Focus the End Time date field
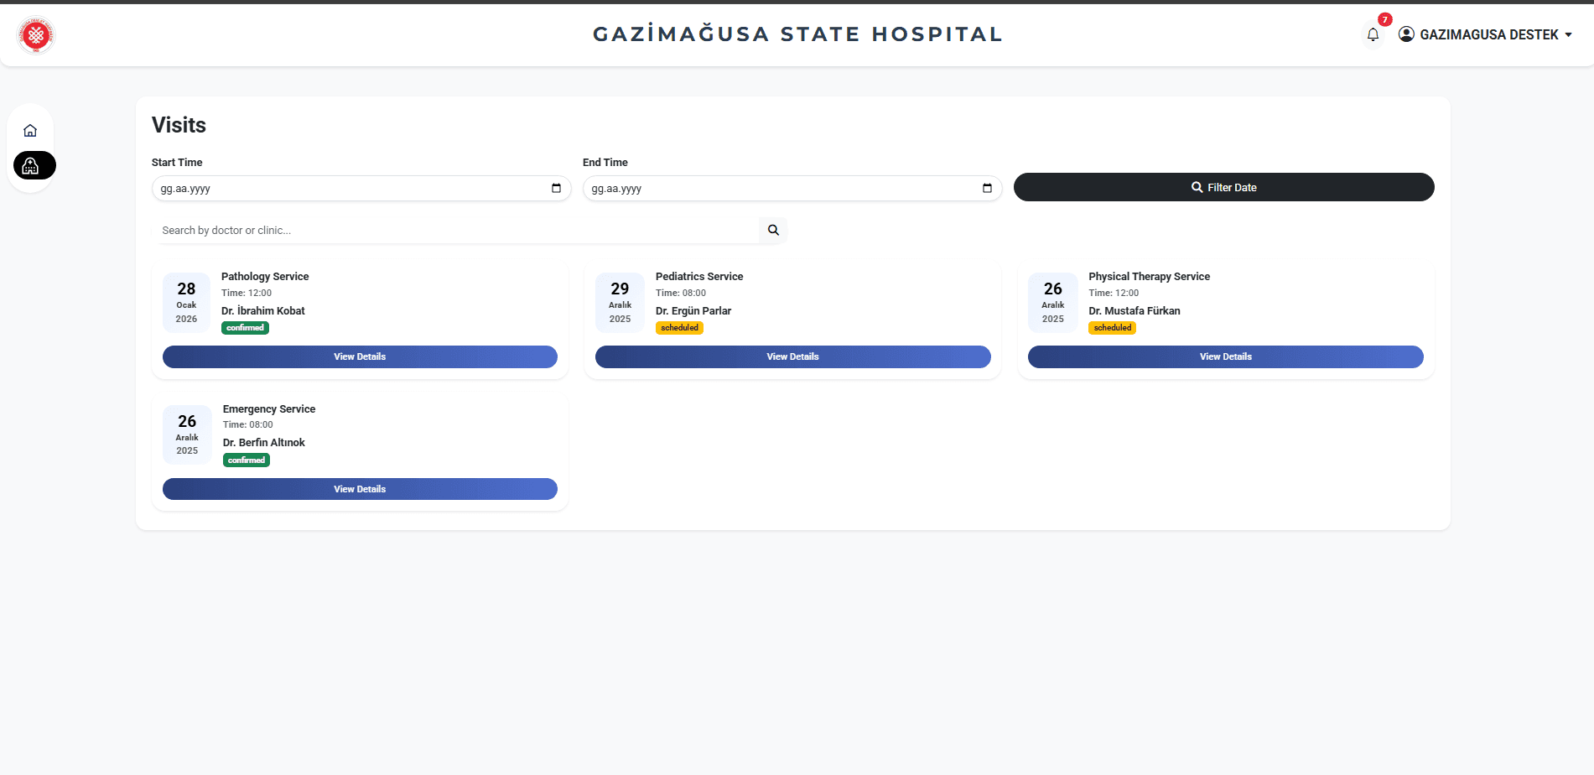Viewport: 1594px width, 775px height. pyautogui.click(x=792, y=188)
